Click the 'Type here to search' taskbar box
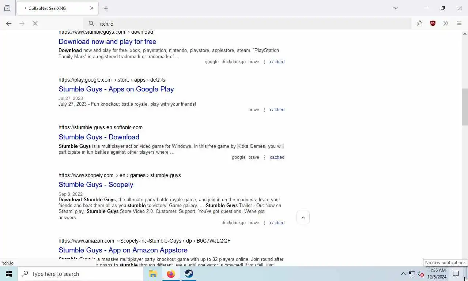Viewport: 468px width, 281px height. click(80, 274)
